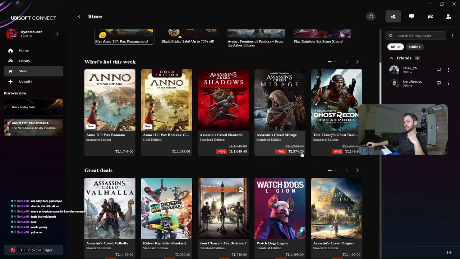Go to Library in the sidebar
The image size is (460, 259).
pos(33,61)
